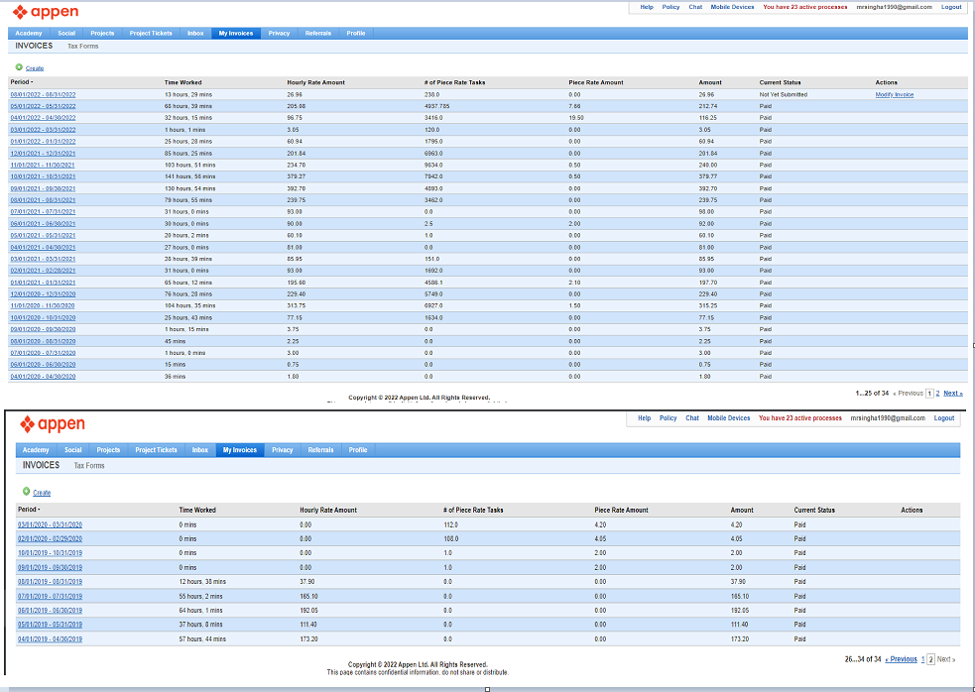Switch to Project Tickets tab on upper page
Image resolution: width=975 pixels, height=692 pixels.
[x=151, y=33]
